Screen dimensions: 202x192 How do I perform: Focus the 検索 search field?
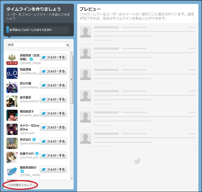pos(38,45)
